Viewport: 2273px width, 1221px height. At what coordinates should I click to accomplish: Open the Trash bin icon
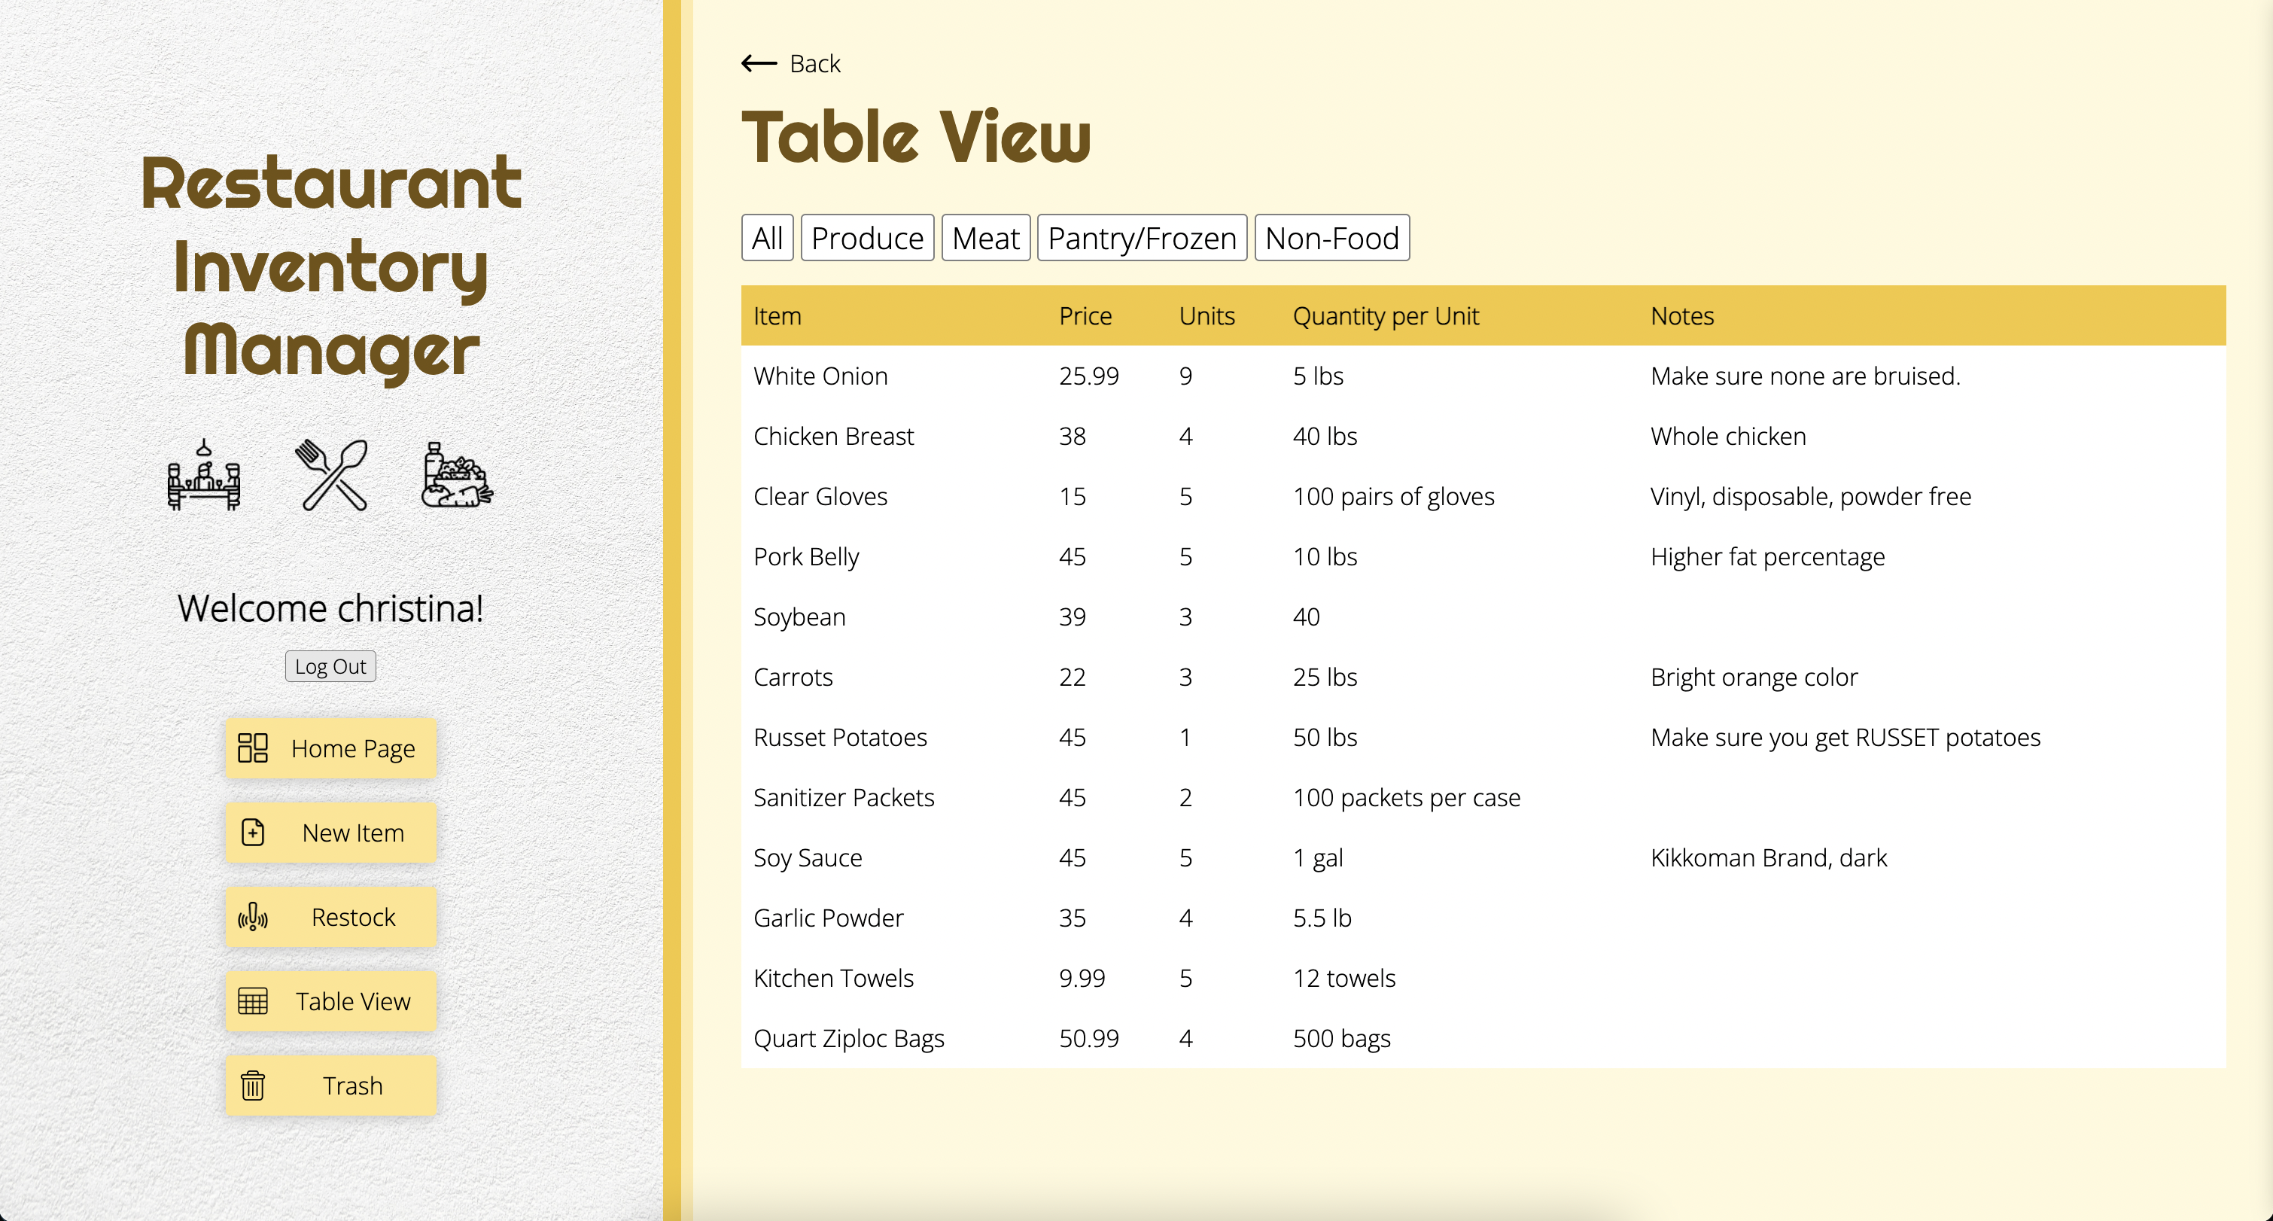click(254, 1086)
